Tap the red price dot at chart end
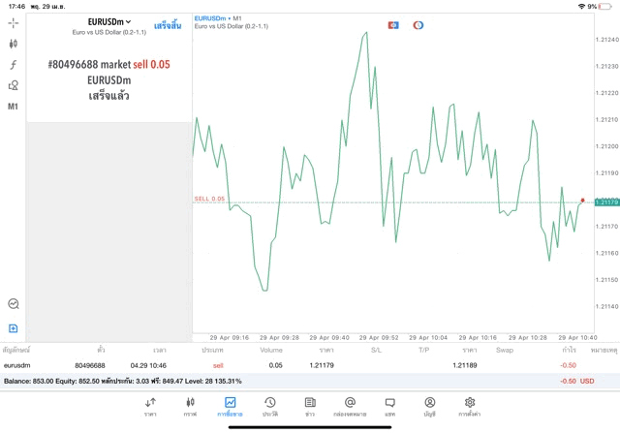The image size is (620, 433). [582, 201]
